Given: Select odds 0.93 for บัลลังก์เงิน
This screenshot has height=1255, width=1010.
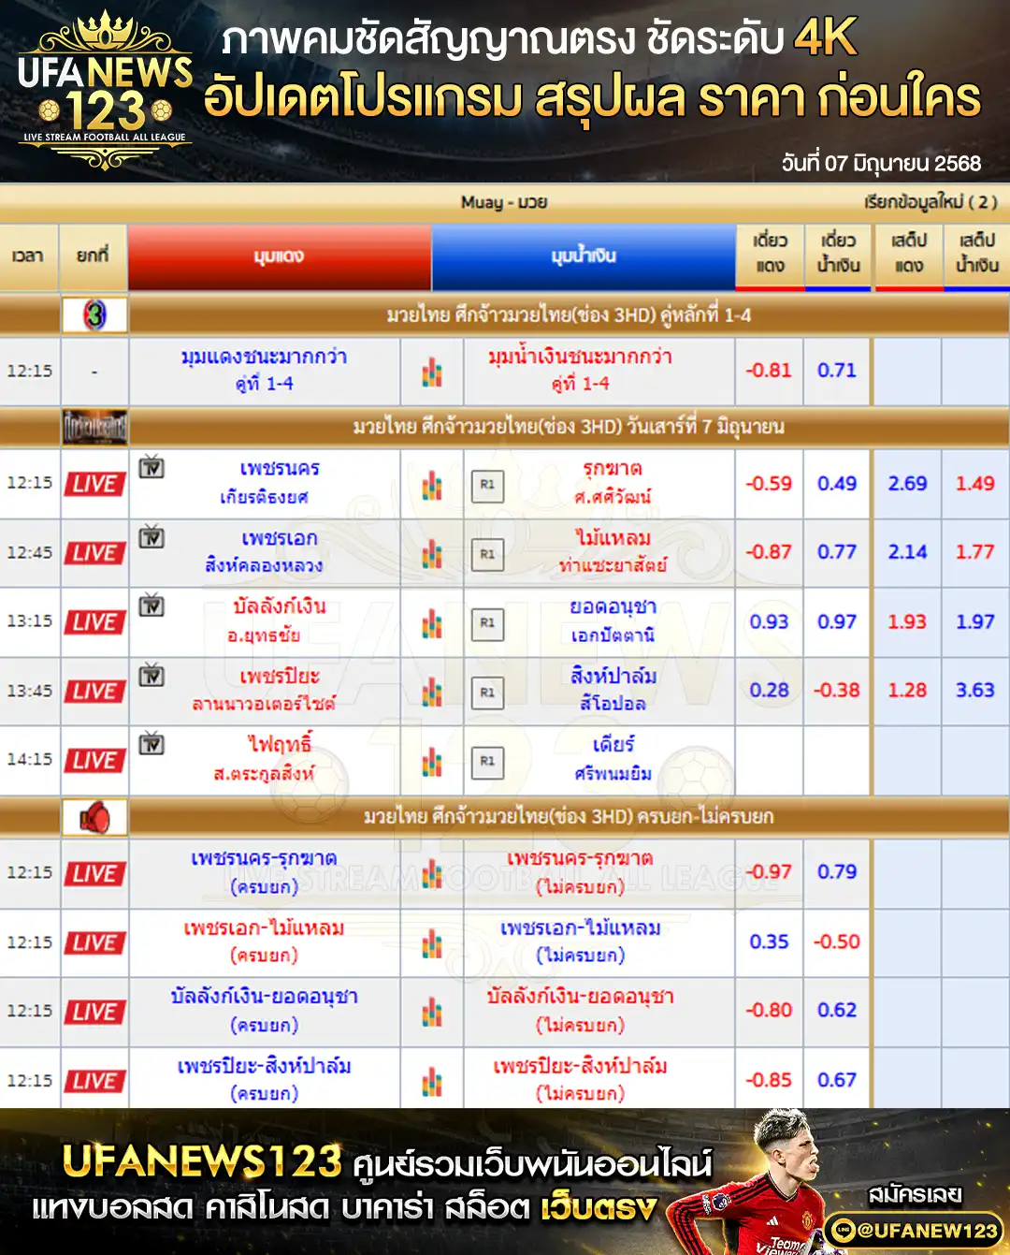Looking at the screenshot, I should [769, 621].
